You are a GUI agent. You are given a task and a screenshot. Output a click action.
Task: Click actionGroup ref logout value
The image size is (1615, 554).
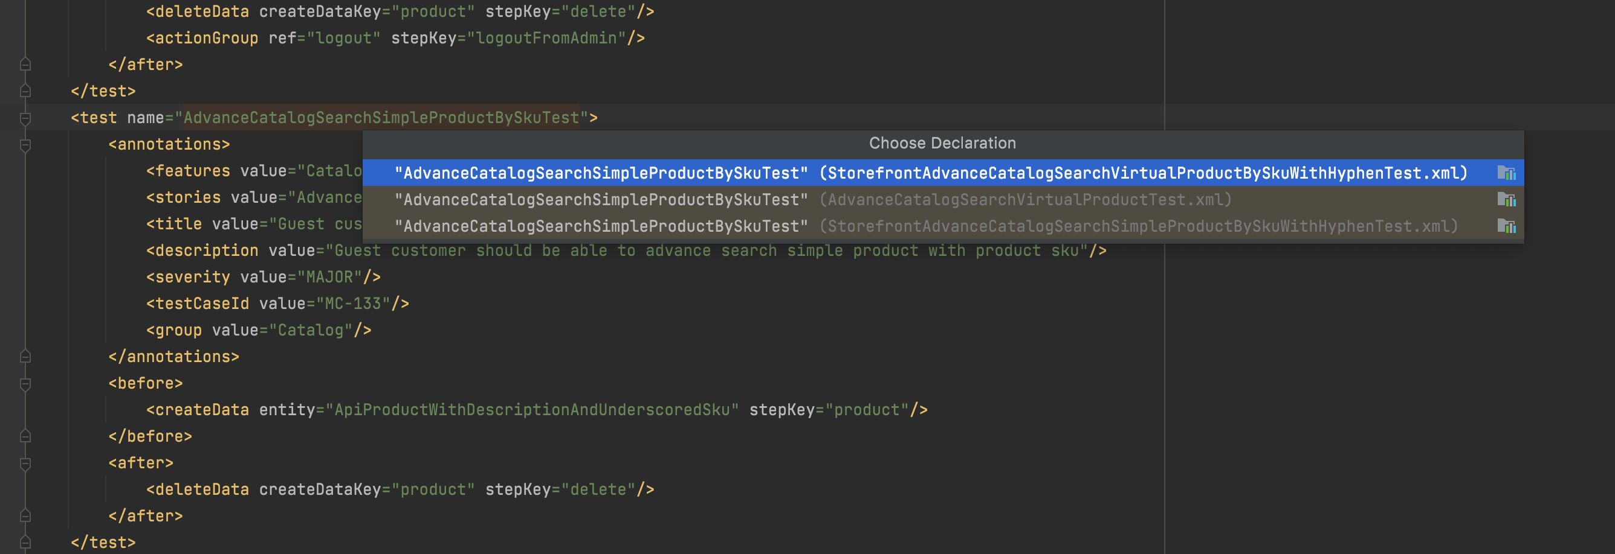[x=343, y=38]
